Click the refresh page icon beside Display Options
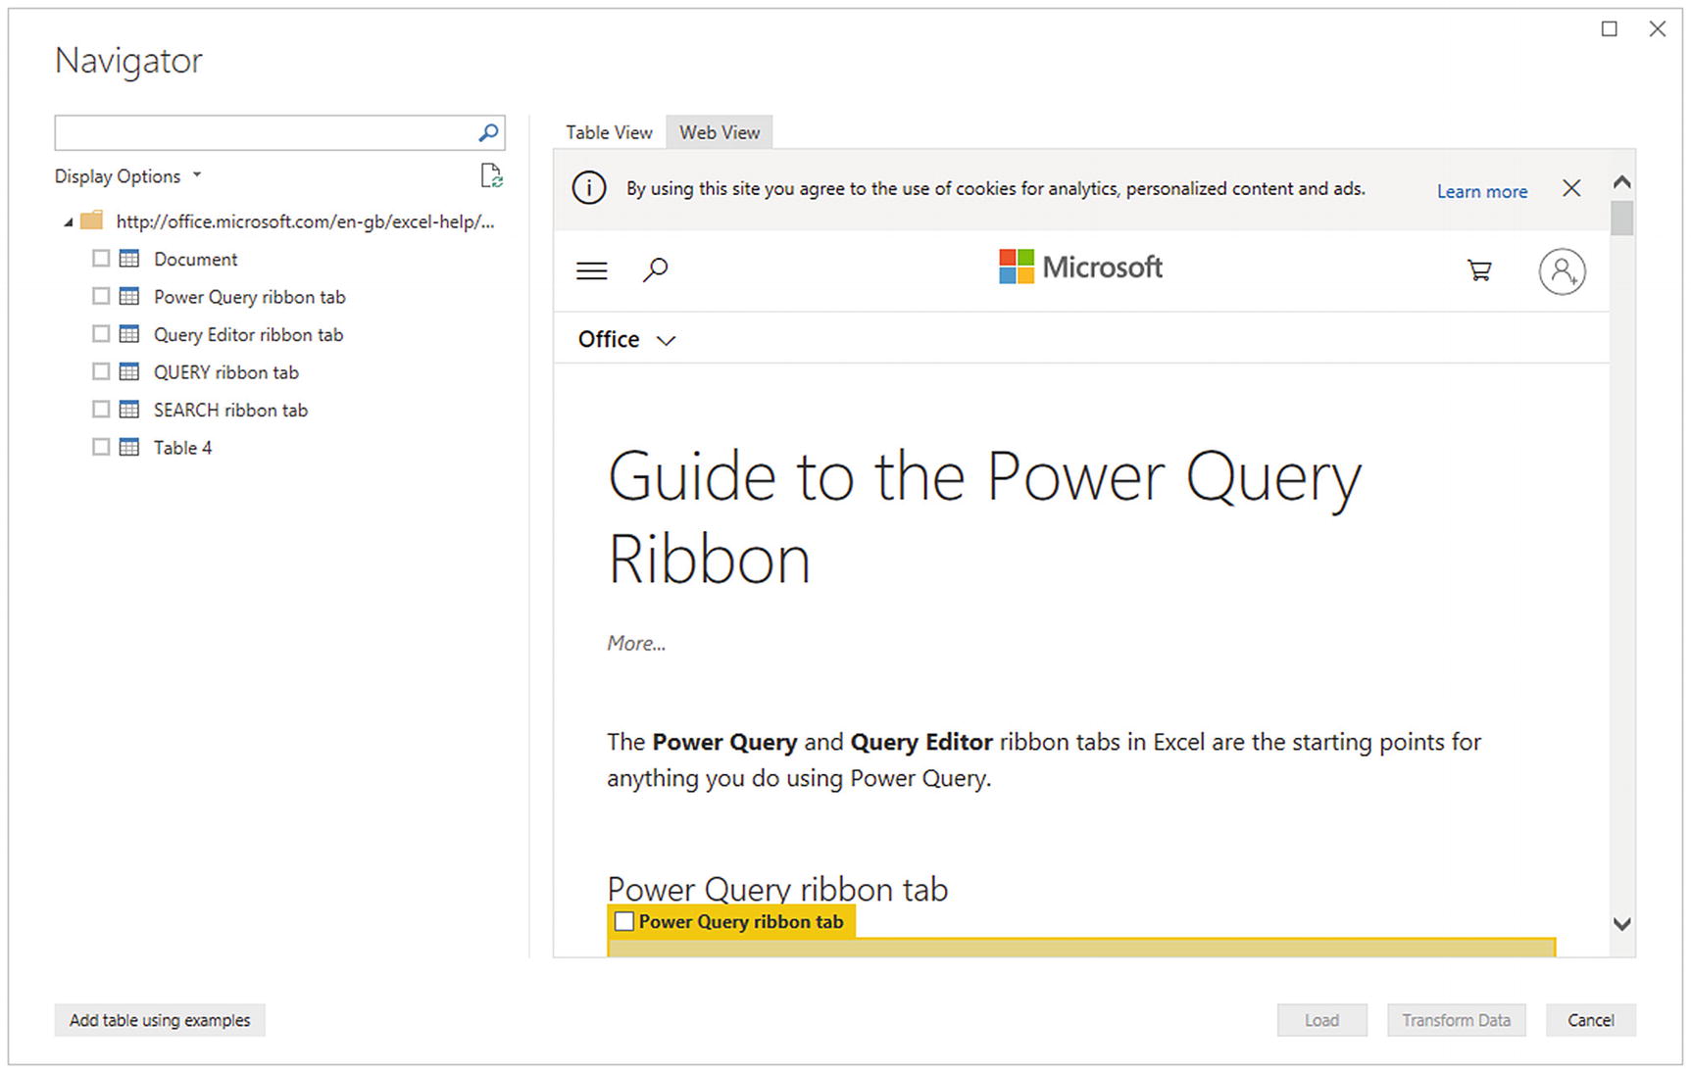Screen dimensions: 1691x1073 [491, 175]
